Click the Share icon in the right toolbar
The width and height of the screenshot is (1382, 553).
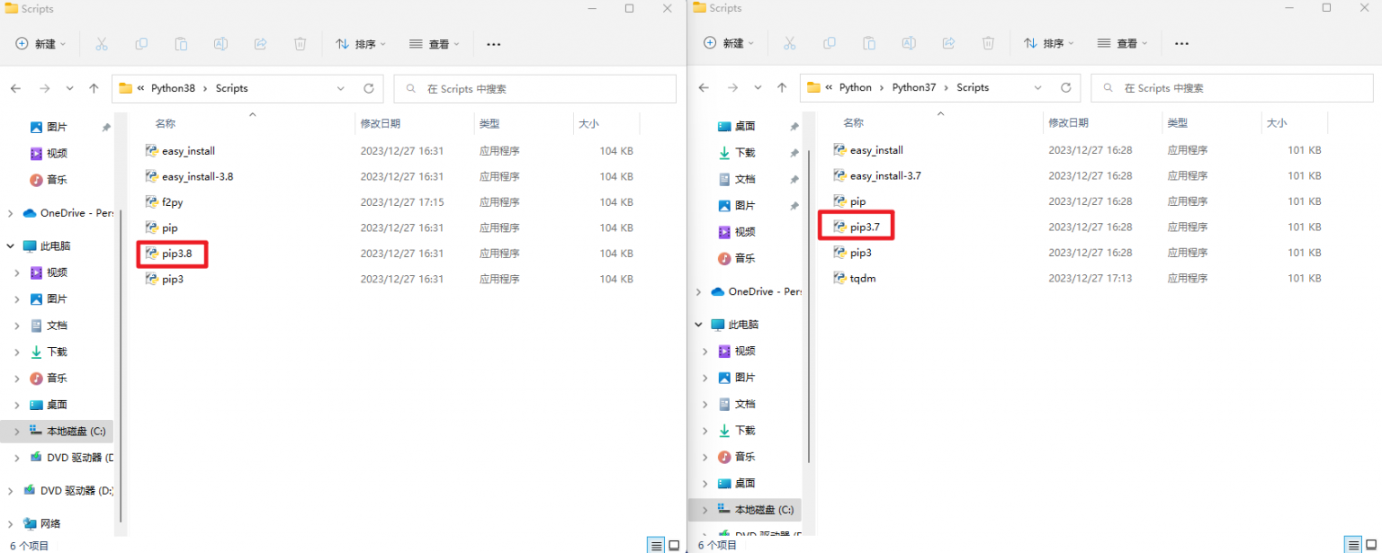948,43
